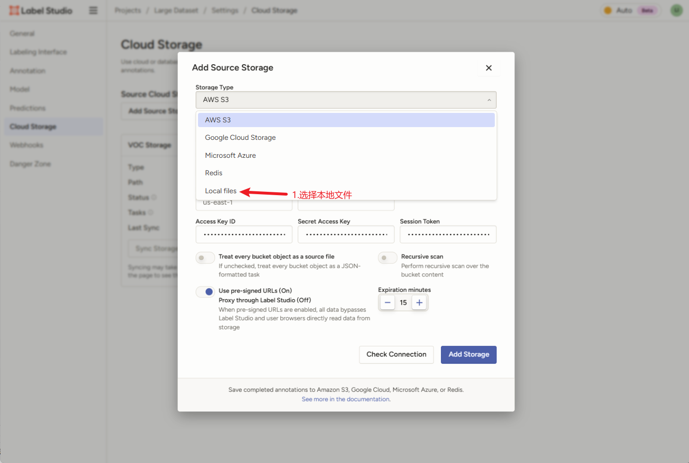Go to Projects breadcrumb
The width and height of the screenshot is (689, 463).
(x=128, y=10)
